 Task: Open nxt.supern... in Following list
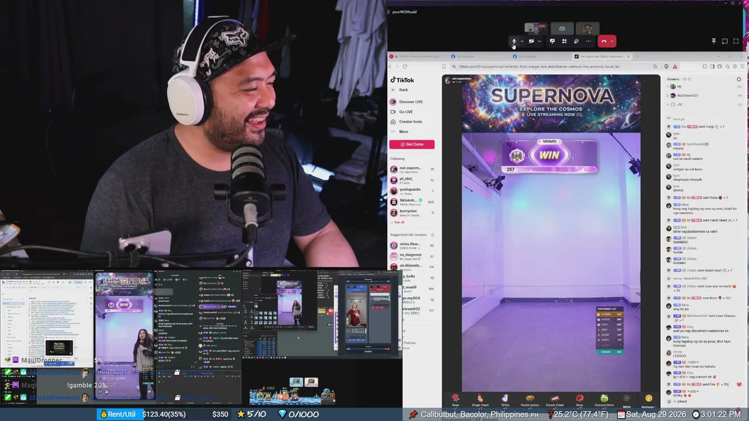click(412, 169)
